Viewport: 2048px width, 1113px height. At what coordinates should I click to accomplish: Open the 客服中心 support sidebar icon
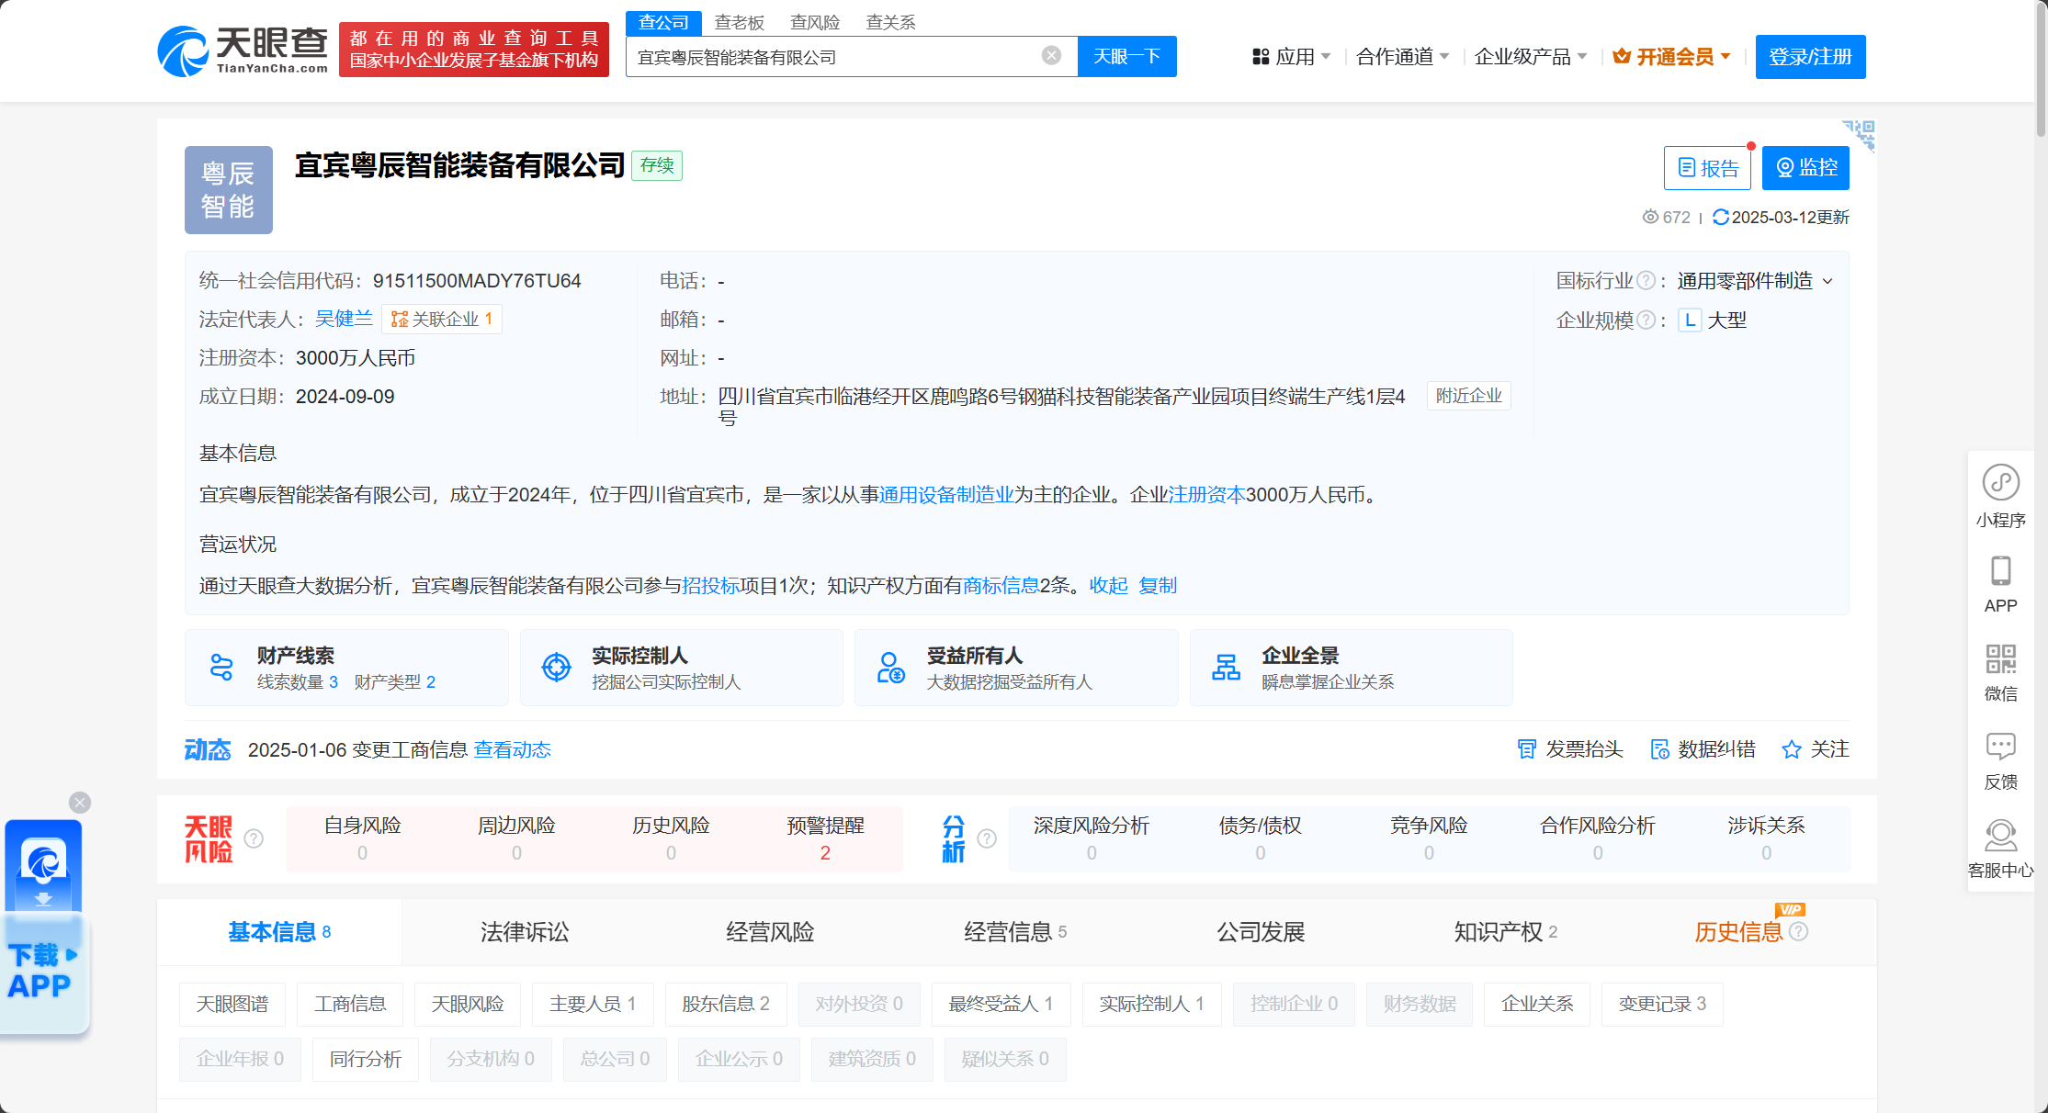[2000, 849]
